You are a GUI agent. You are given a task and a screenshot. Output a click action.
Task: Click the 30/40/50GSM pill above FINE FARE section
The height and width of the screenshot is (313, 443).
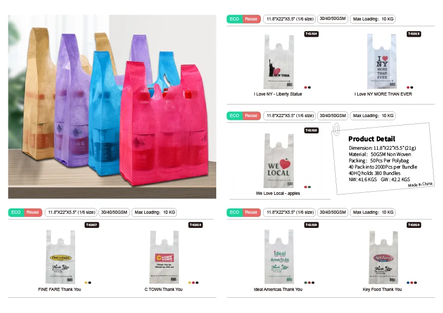(x=114, y=212)
